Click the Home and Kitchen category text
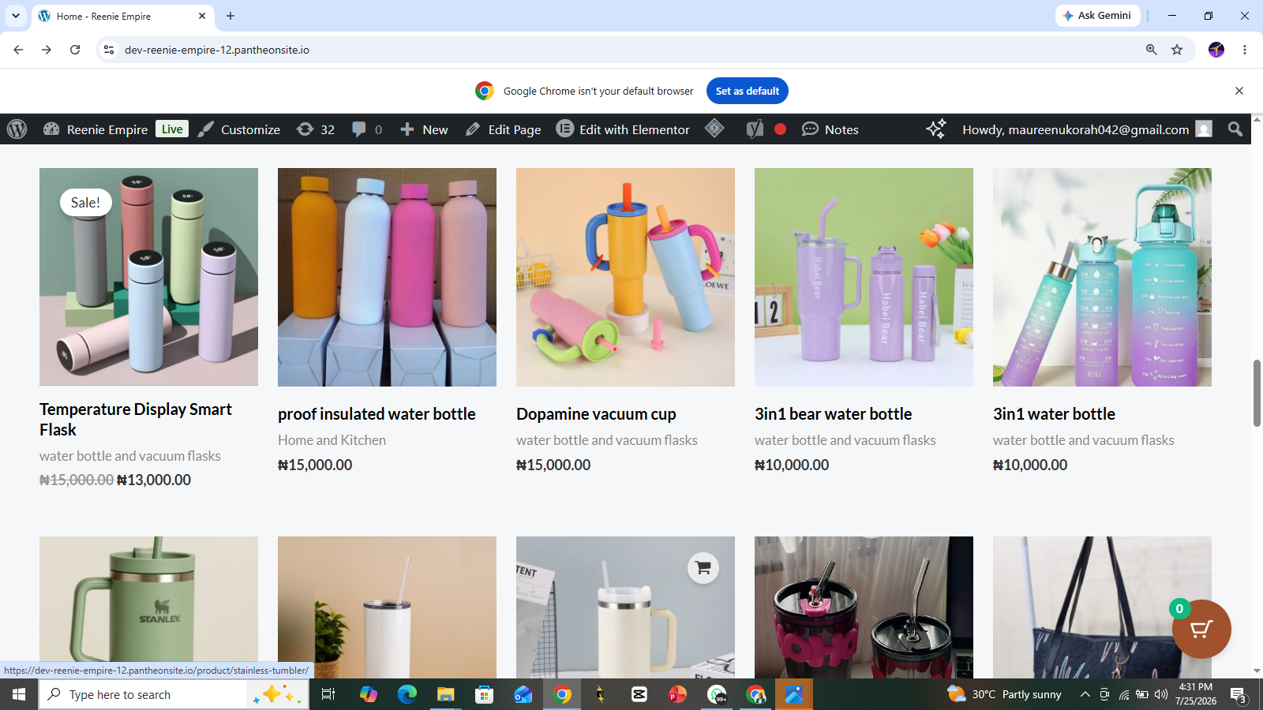The image size is (1263, 710). (332, 440)
